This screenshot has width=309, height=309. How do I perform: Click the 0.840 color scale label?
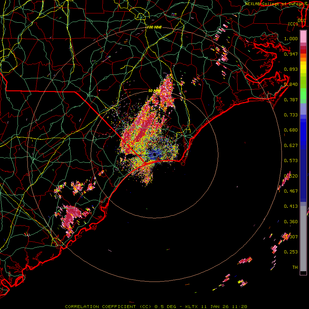pos(291,84)
